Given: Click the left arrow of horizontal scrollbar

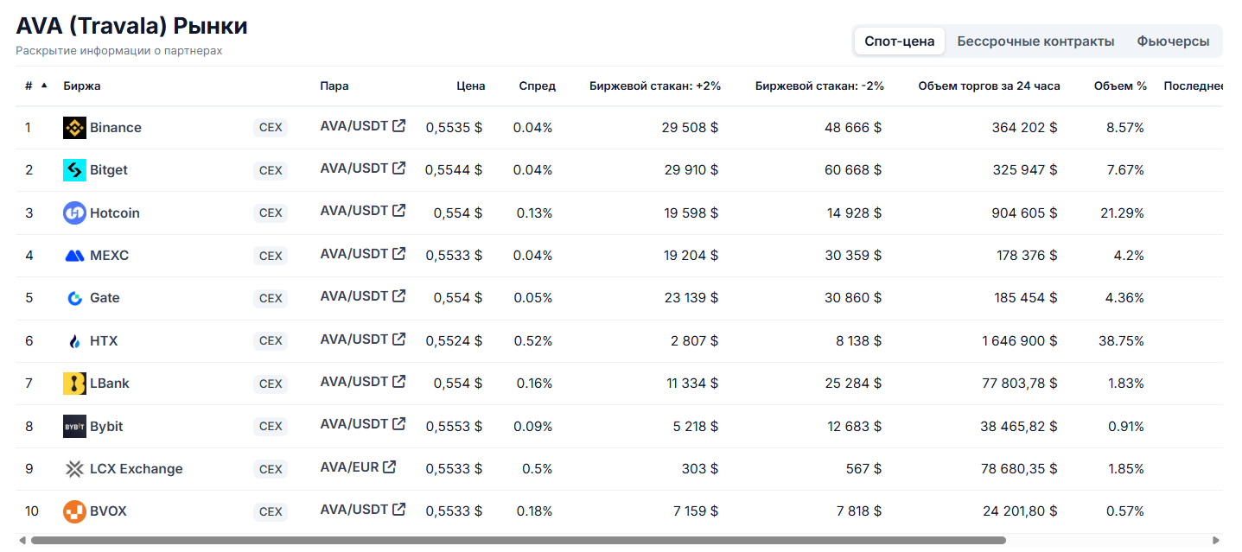Looking at the screenshot, I should click(22, 541).
